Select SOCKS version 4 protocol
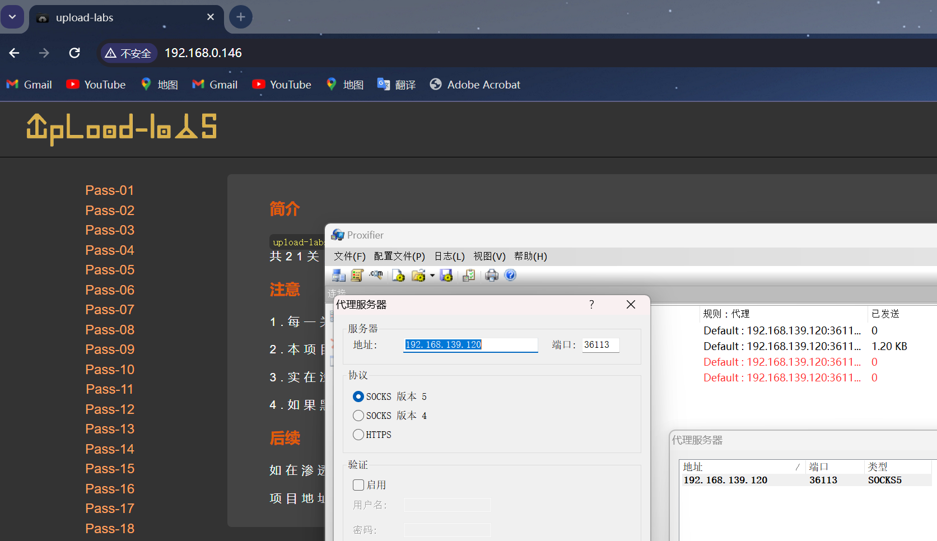The image size is (937, 541). coord(358,416)
